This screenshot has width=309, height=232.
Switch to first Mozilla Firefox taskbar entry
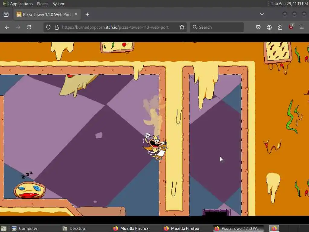131,228
